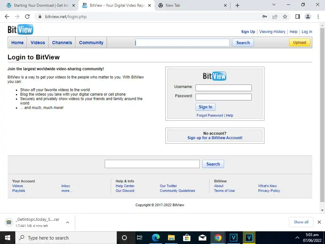325x244 pixels.
Task: Click the BitView logo in login box
Action: pos(215,76)
